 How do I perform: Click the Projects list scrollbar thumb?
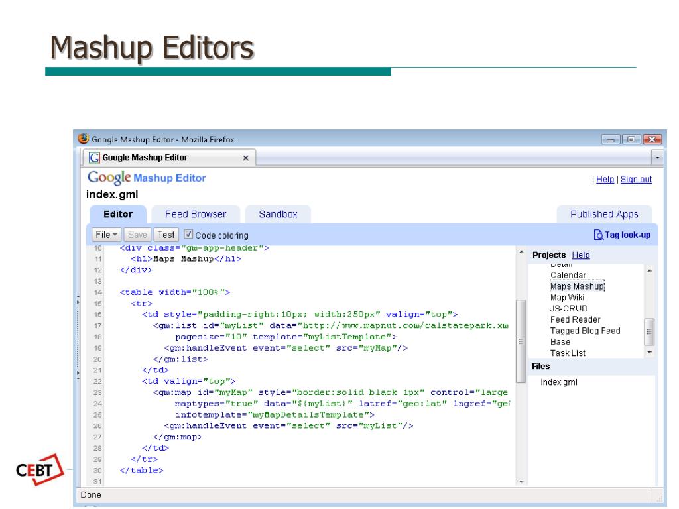(649, 331)
